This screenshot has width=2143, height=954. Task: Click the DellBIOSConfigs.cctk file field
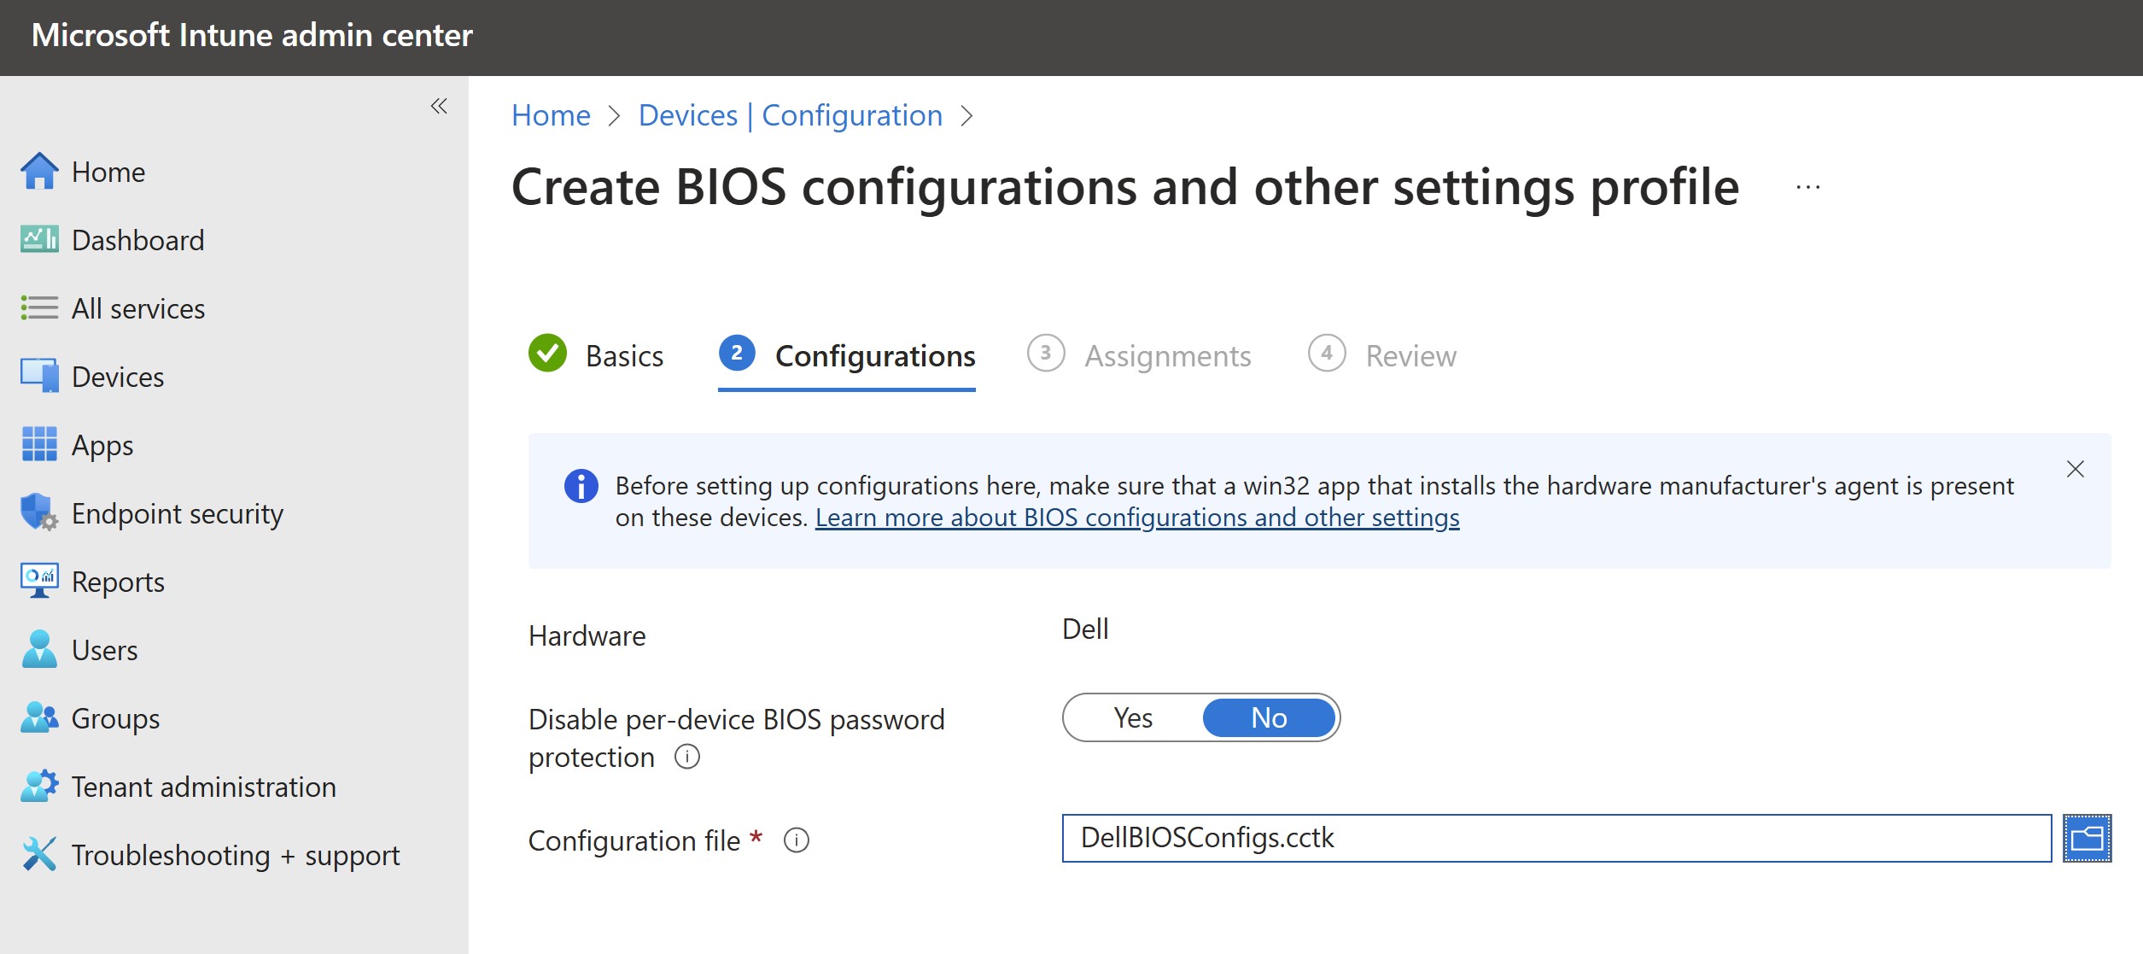(x=1556, y=838)
